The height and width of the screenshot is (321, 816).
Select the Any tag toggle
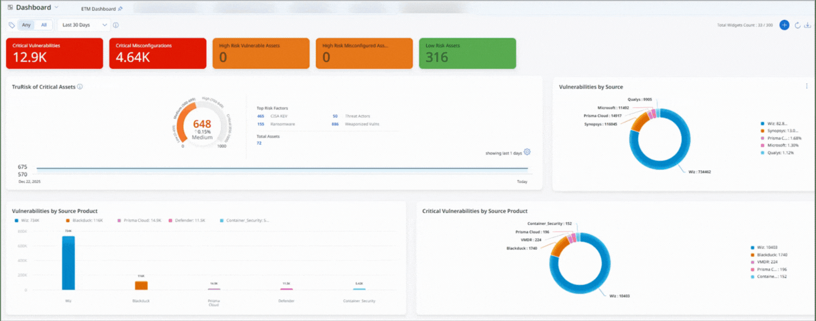tap(26, 25)
